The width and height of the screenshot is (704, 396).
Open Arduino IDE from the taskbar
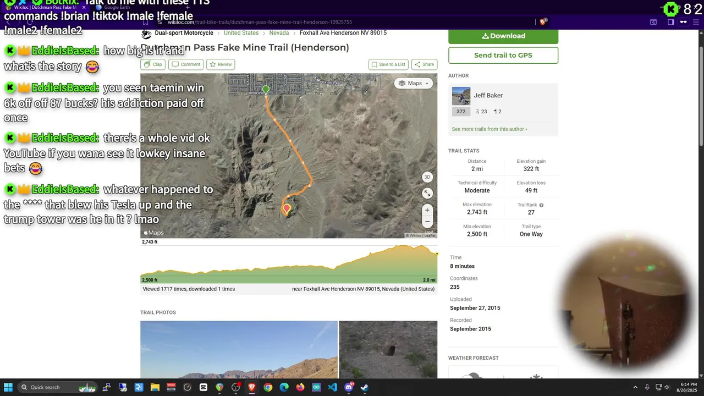pos(316,387)
